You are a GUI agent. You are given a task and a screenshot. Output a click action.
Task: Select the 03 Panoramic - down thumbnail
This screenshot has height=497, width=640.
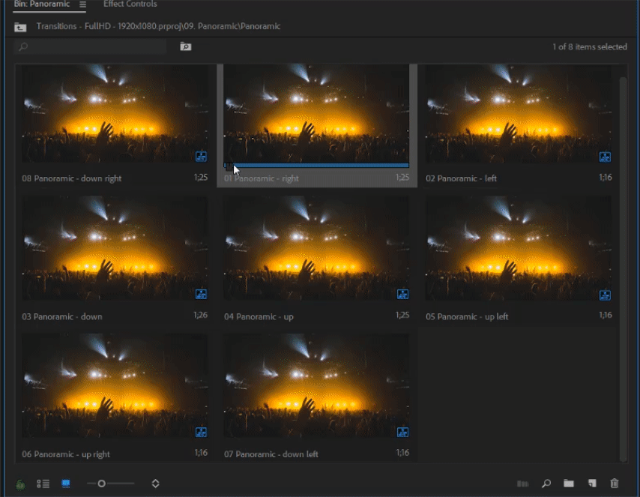click(x=115, y=248)
